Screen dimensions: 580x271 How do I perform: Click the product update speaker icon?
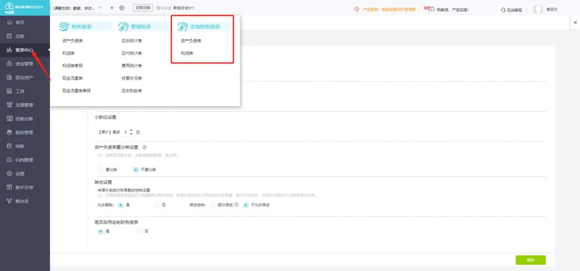tap(357, 9)
